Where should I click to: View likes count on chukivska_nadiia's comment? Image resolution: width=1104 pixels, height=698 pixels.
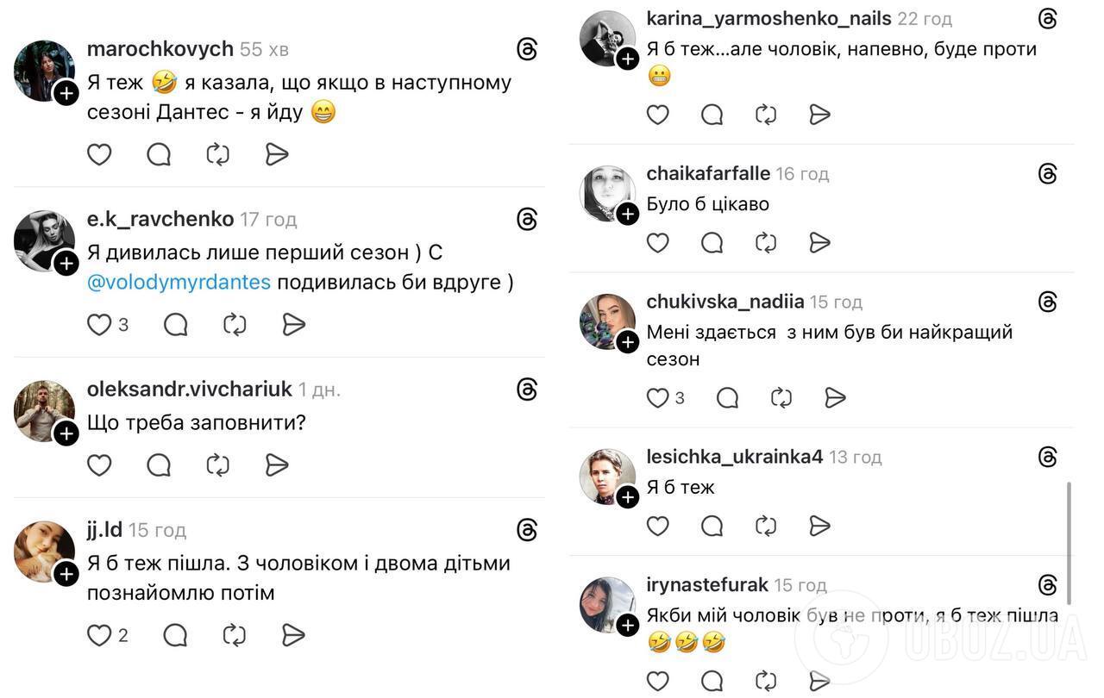click(680, 397)
